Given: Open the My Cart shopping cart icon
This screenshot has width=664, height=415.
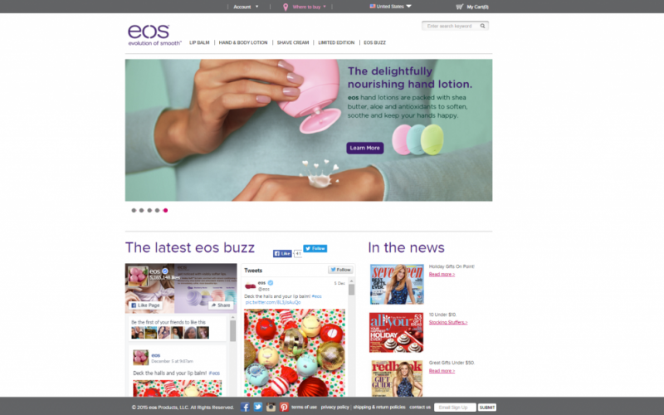Looking at the screenshot, I should tap(460, 7).
